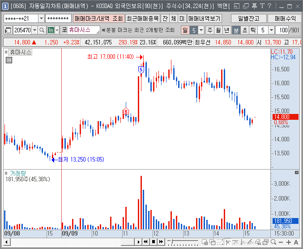
Task: Select the 주 weekly period toggle
Action: pos(209,30)
